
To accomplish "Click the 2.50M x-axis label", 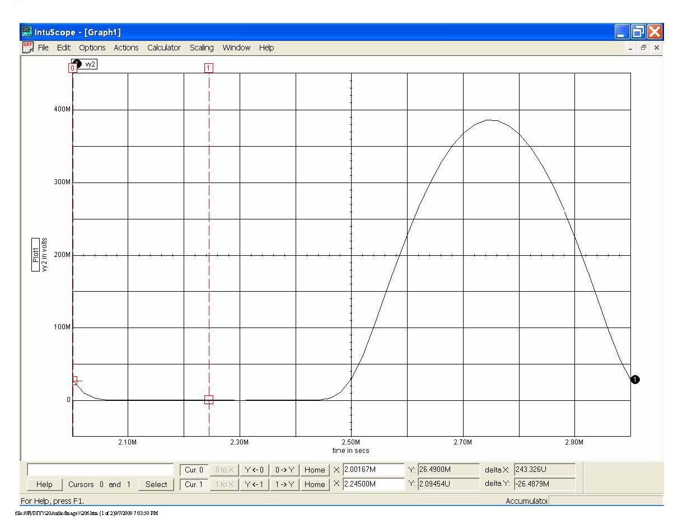I will coord(351,442).
